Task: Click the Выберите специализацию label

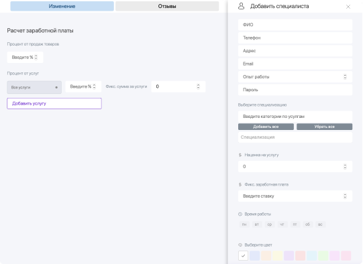Action: 262,105
